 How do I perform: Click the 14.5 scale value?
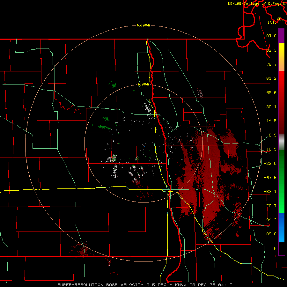coord(271,121)
